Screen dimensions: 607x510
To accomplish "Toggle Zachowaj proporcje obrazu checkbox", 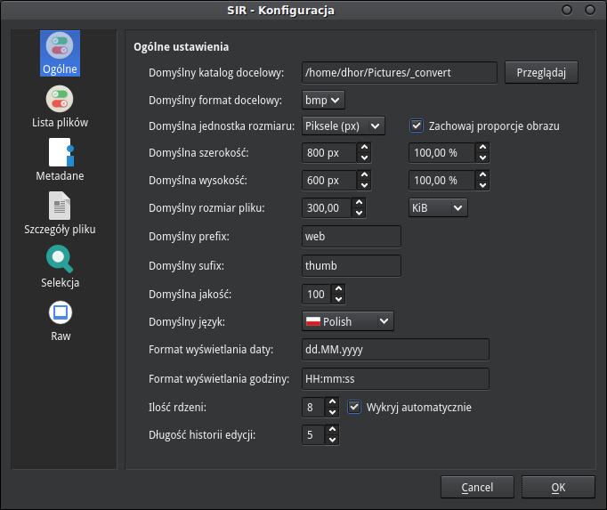I will 417,125.
